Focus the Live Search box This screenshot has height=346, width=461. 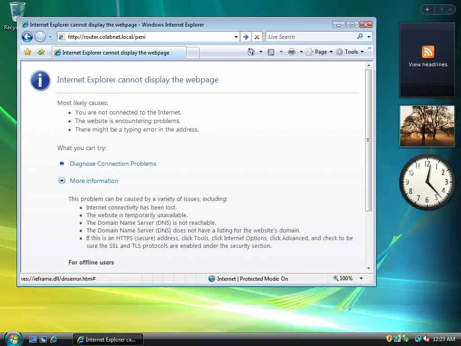click(x=310, y=37)
